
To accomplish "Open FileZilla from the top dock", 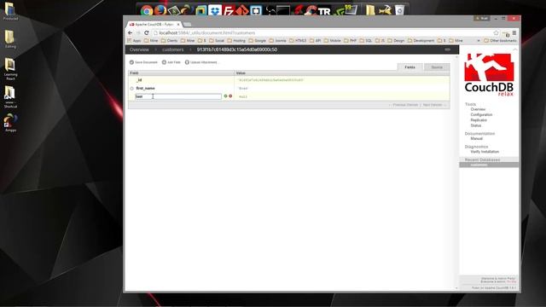I will pos(229,11).
